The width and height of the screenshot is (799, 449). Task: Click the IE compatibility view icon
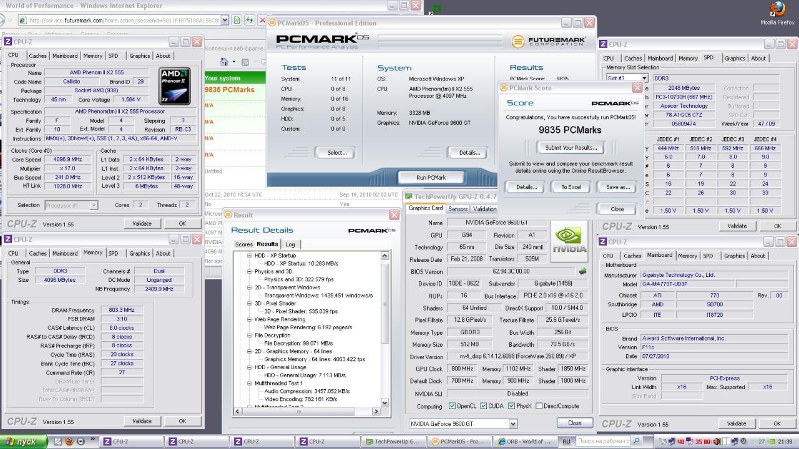tap(237, 20)
